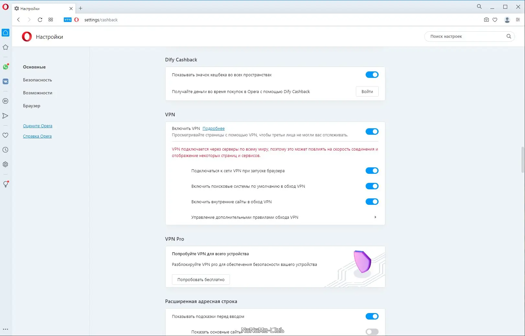Select Безопасность in settings navigation
The width and height of the screenshot is (525, 336).
pyautogui.click(x=38, y=80)
